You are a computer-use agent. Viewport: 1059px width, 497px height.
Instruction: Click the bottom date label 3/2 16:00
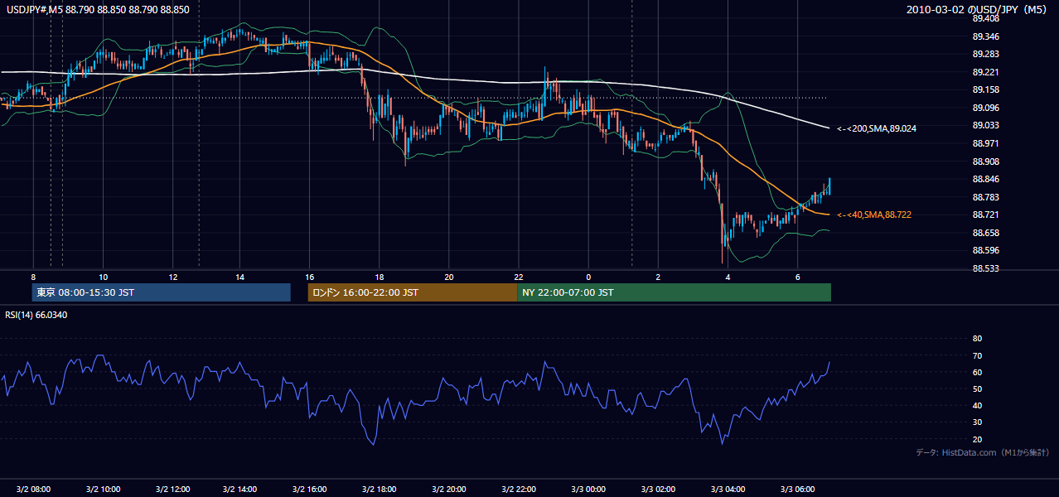(309, 490)
